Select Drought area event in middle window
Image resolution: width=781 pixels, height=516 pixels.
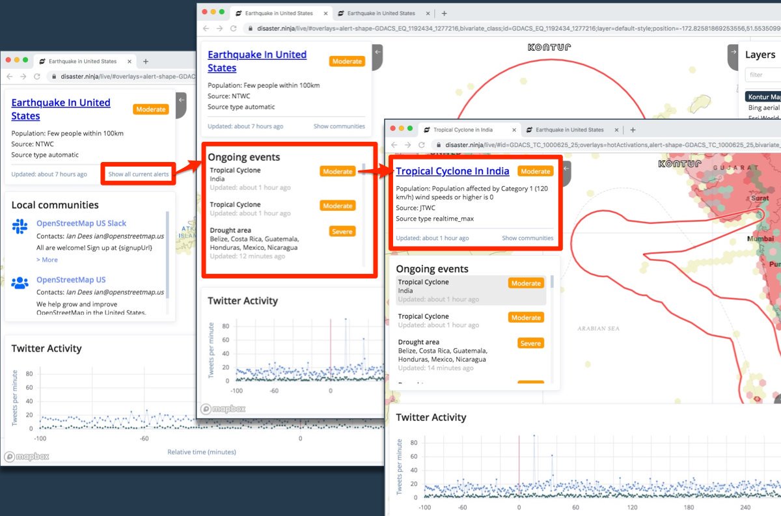(x=282, y=243)
